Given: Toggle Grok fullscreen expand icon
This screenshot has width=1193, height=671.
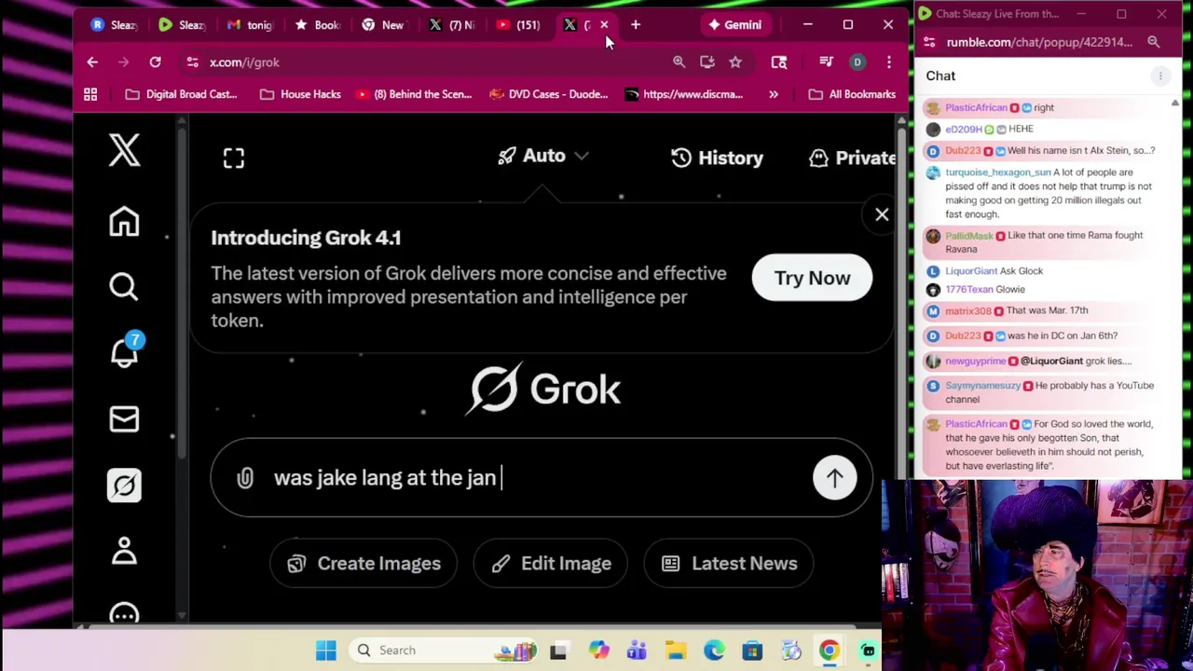Looking at the screenshot, I should click(x=233, y=157).
